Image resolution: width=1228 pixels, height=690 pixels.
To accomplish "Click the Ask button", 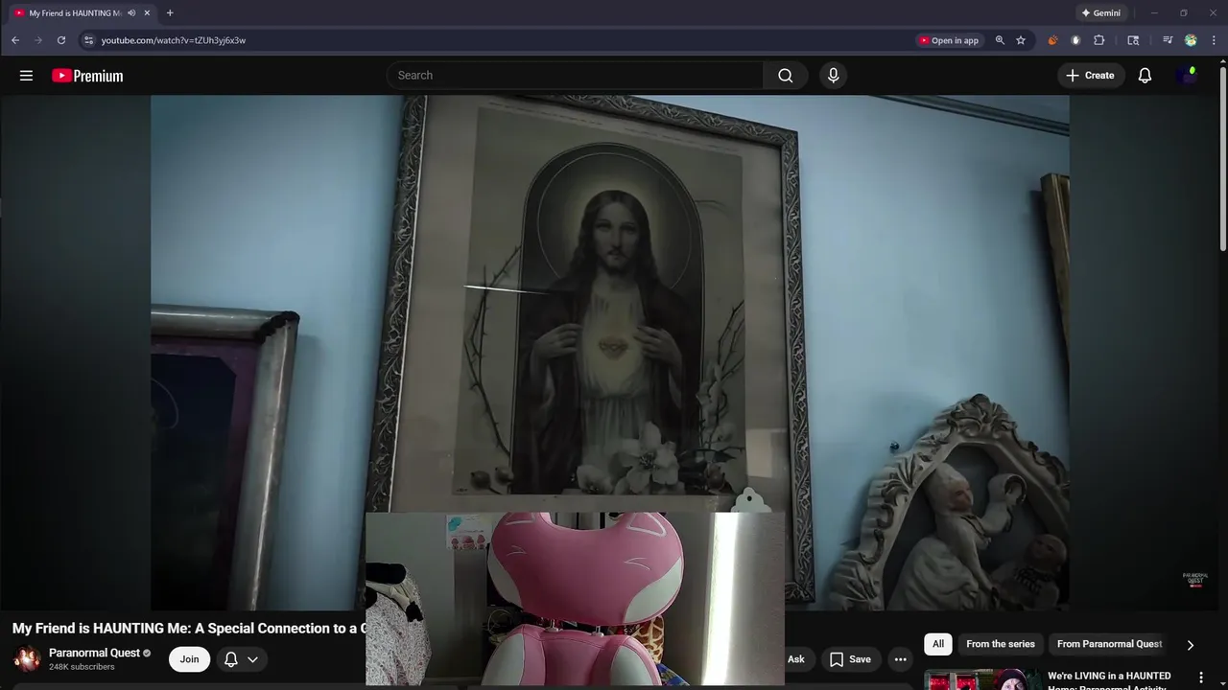I will [796, 659].
